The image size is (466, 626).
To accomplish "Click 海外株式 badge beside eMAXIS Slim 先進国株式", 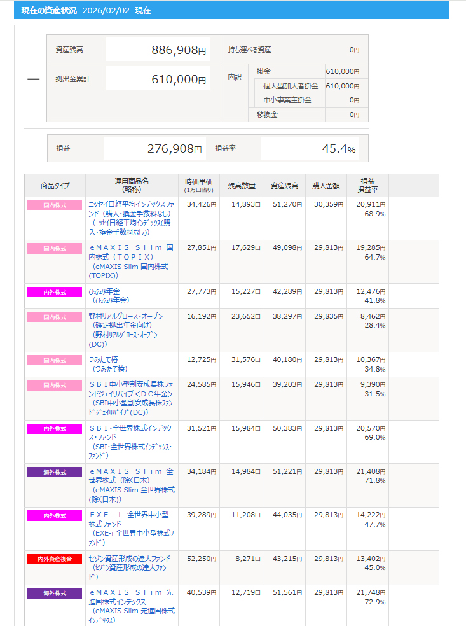I will point(55,594).
